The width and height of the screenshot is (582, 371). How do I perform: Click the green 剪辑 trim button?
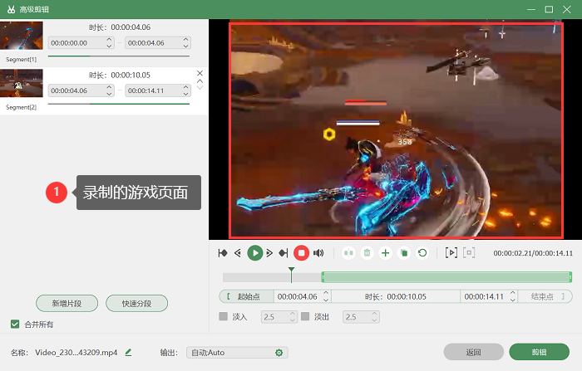[x=539, y=352]
